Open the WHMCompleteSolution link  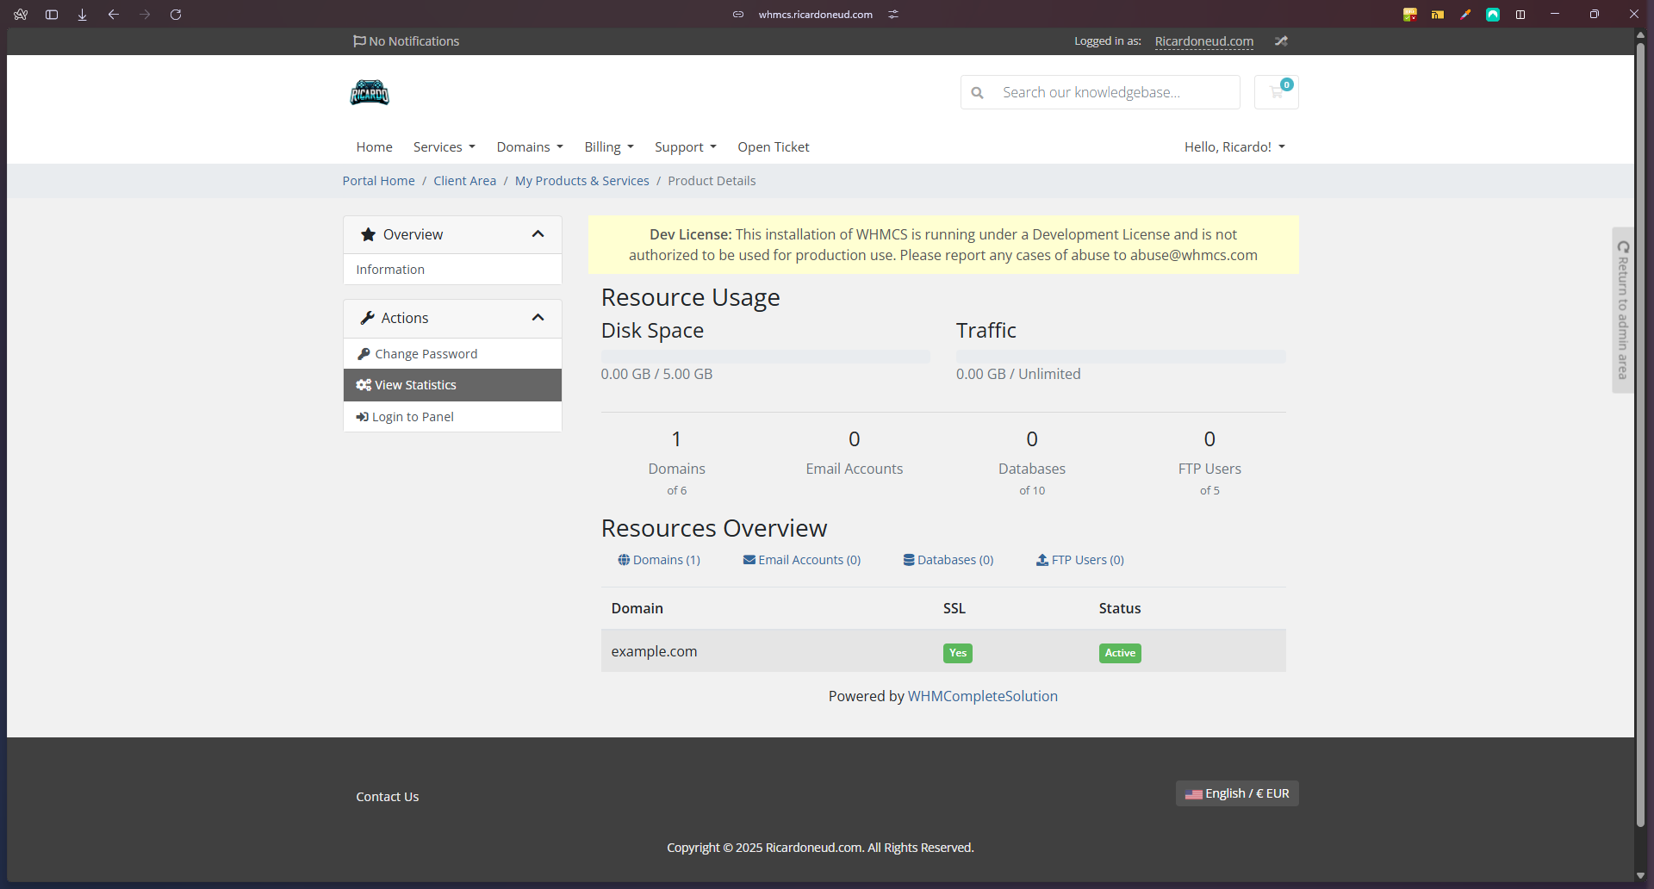(x=982, y=696)
